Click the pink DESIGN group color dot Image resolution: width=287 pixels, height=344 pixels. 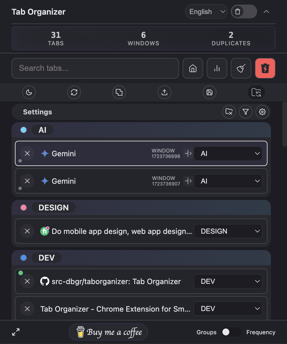(x=23, y=207)
